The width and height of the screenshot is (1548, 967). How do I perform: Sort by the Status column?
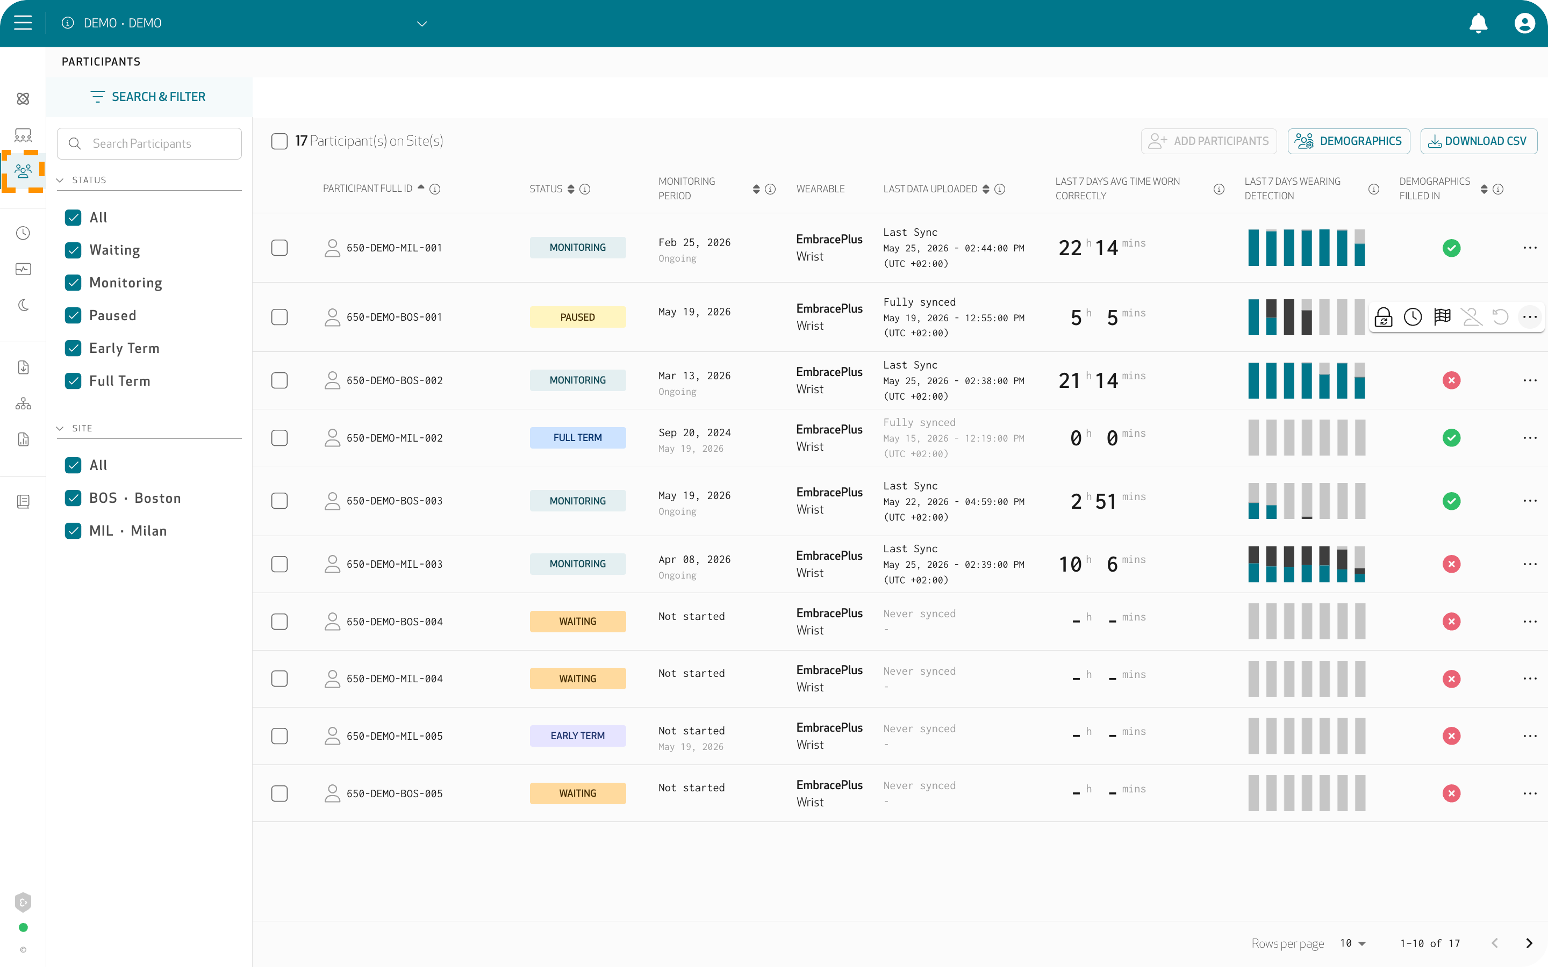[x=571, y=189]
